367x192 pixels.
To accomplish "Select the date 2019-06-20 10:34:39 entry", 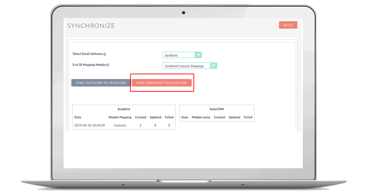I will [x=90, y=125].
